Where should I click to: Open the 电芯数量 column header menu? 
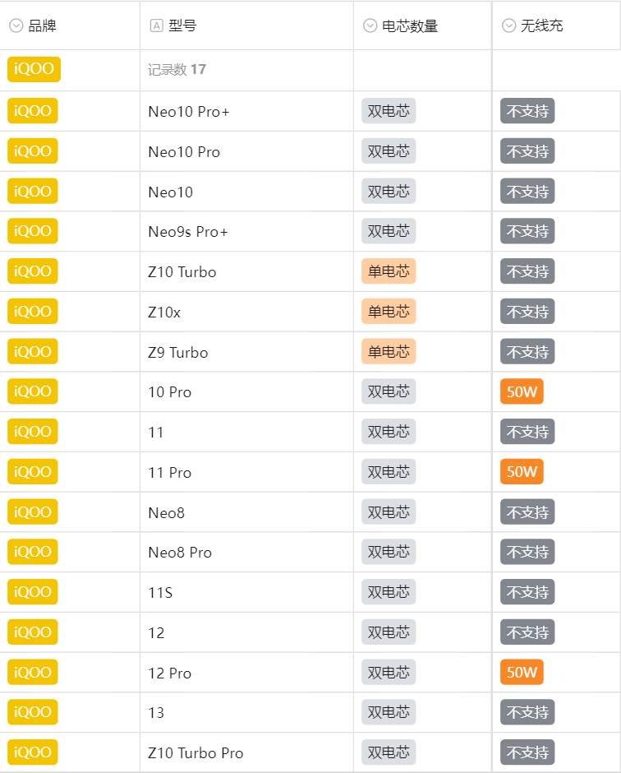click(410, 25)
